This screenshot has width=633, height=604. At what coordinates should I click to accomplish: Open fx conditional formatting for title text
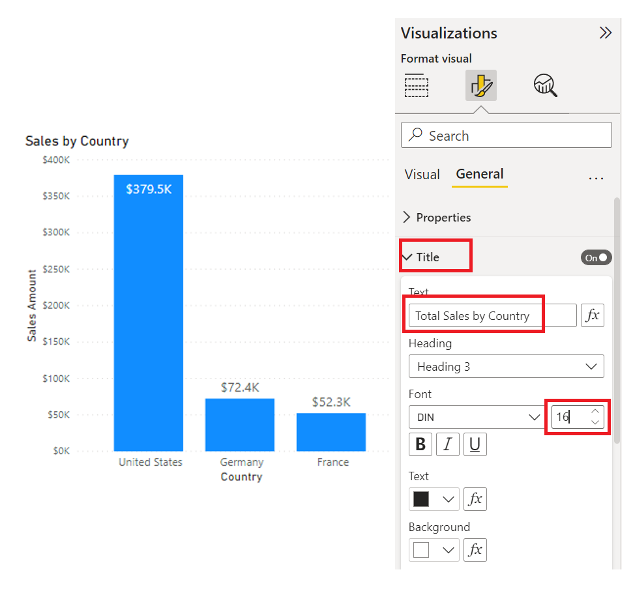click(593, 315)
